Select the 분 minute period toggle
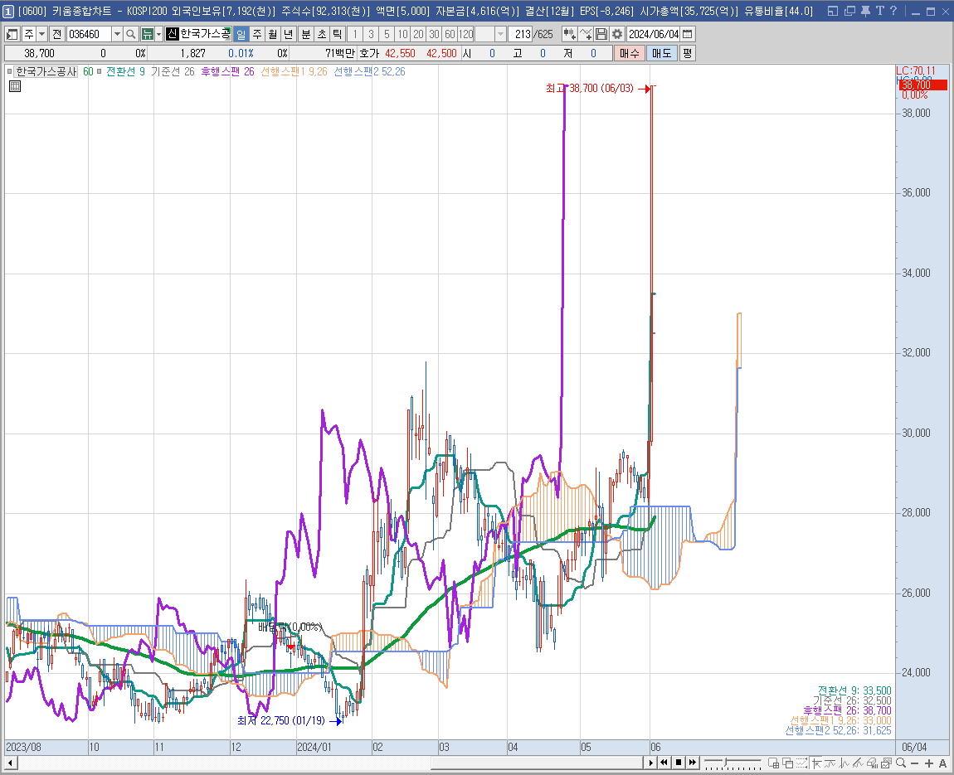Viewport: 954px width, 775px height. click(306, 34)
